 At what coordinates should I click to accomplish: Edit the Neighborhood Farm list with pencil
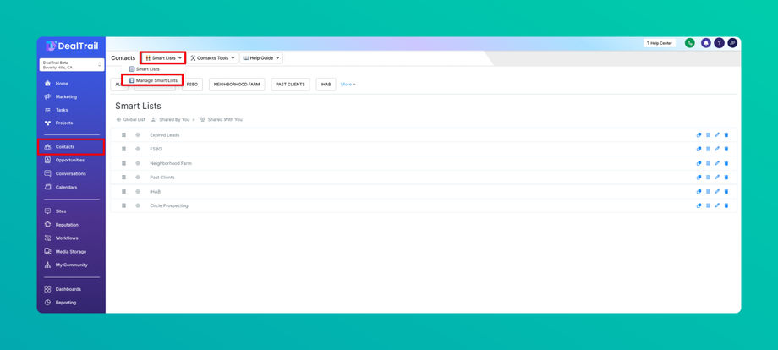(717, 163)
